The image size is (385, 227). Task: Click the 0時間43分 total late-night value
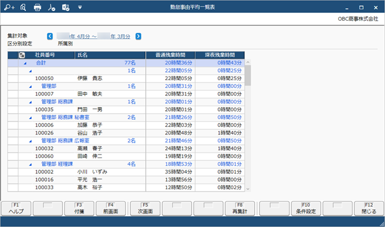click(229, 63)
